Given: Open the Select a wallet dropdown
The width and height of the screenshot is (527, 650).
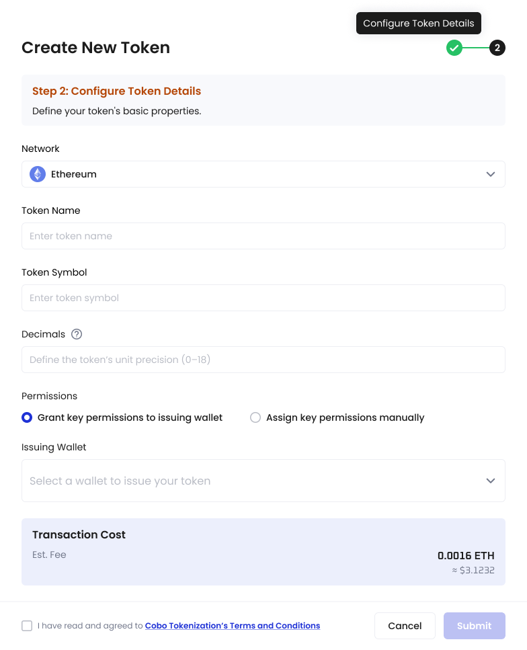Looking at the screenshot, I should click(x=263, y=481).
